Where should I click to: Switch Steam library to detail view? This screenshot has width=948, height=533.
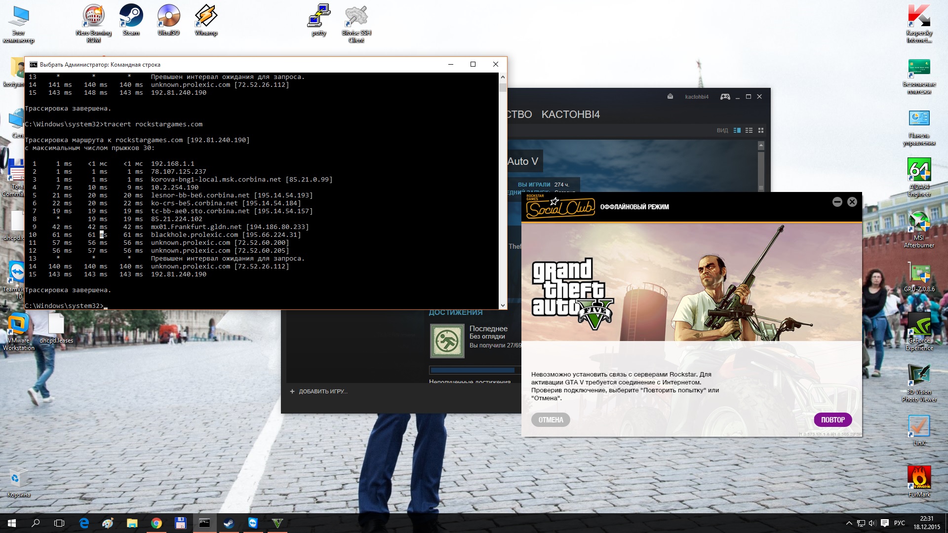click(x=737, y=130)
